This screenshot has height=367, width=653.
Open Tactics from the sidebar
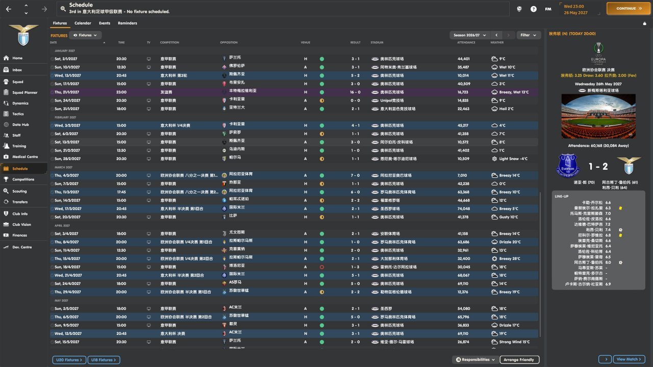click(x=18, y=114)
